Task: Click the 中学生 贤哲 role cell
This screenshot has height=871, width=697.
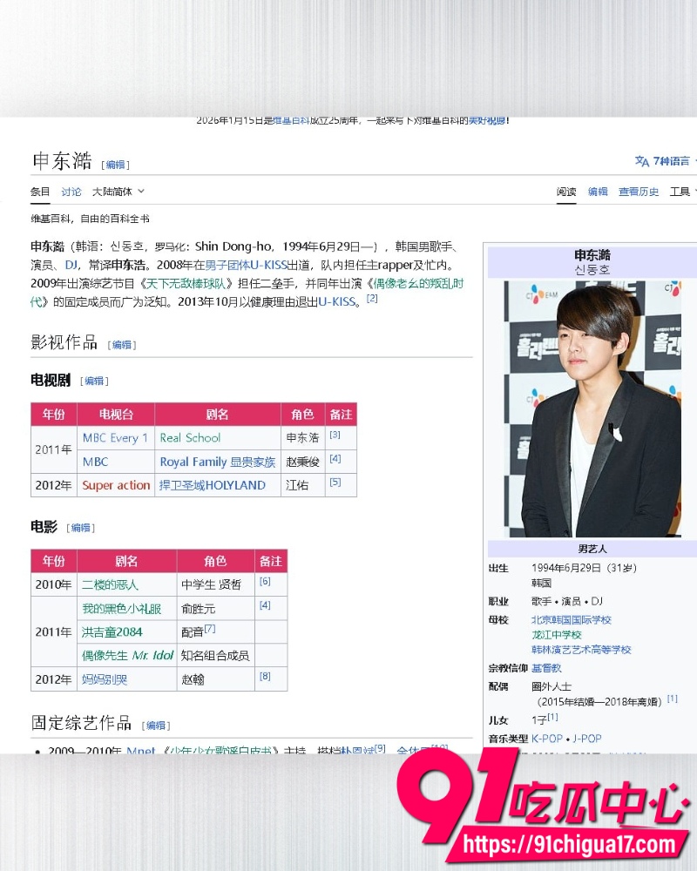Action: (215, 584)
